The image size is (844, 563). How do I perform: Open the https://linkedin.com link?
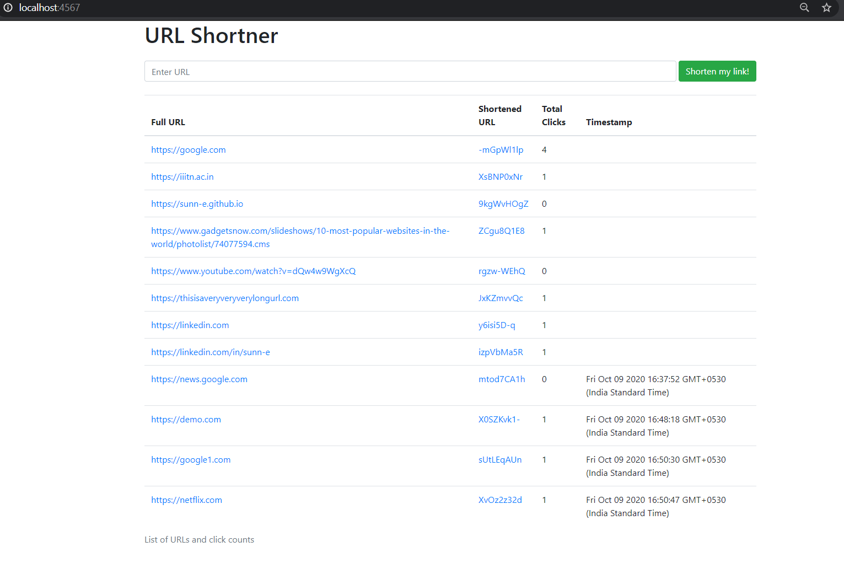(x=190, y=325)
